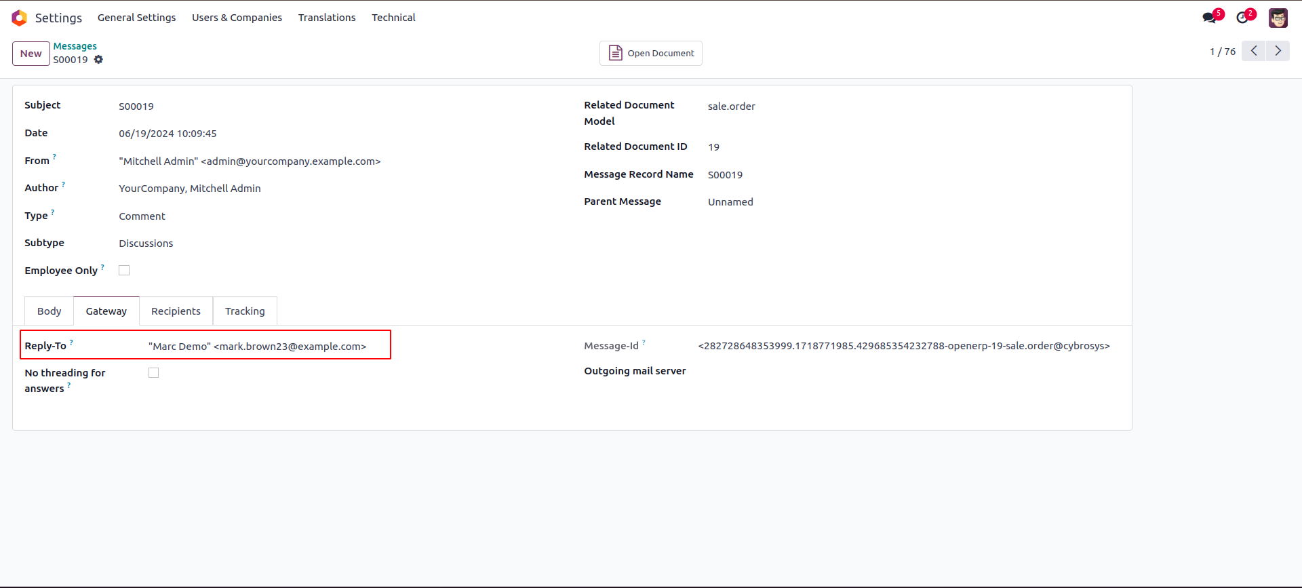Open the activities clock icon
This screenshot has width=1302, height=588.
(1242, 18)
